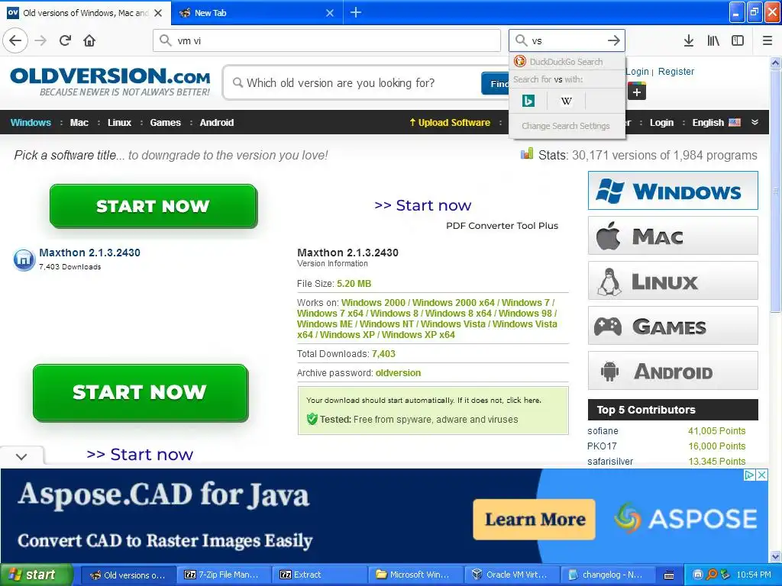Close the Aspose ad with X
Viewport: 782px width, 586px height.
[x=762, y=475]
